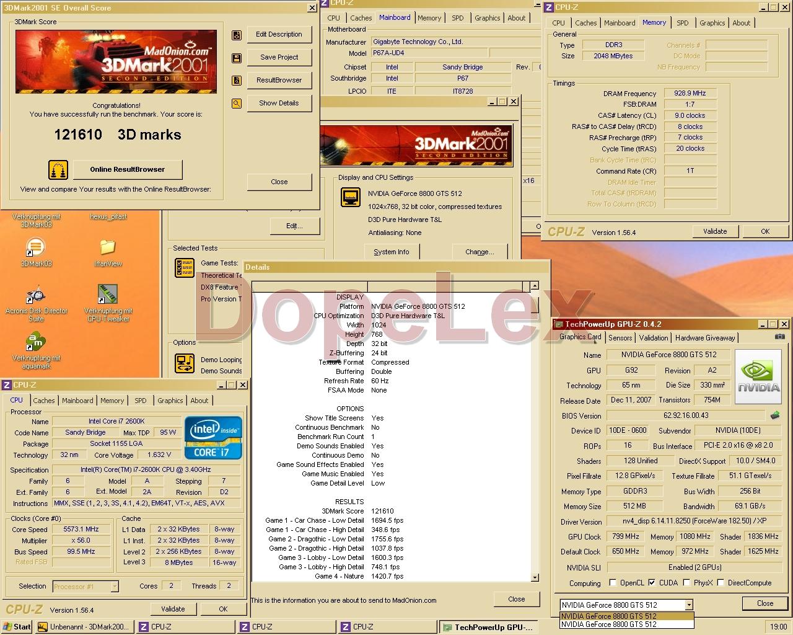Image resolution: width=793 pixels, height=635 pixels.
Task: Click the hexus_pifast desktop shortcut label
Action: pyautogui.click(x=108, y=217)
